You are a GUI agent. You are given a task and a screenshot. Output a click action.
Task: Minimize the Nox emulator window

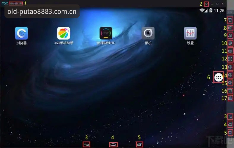212,4
